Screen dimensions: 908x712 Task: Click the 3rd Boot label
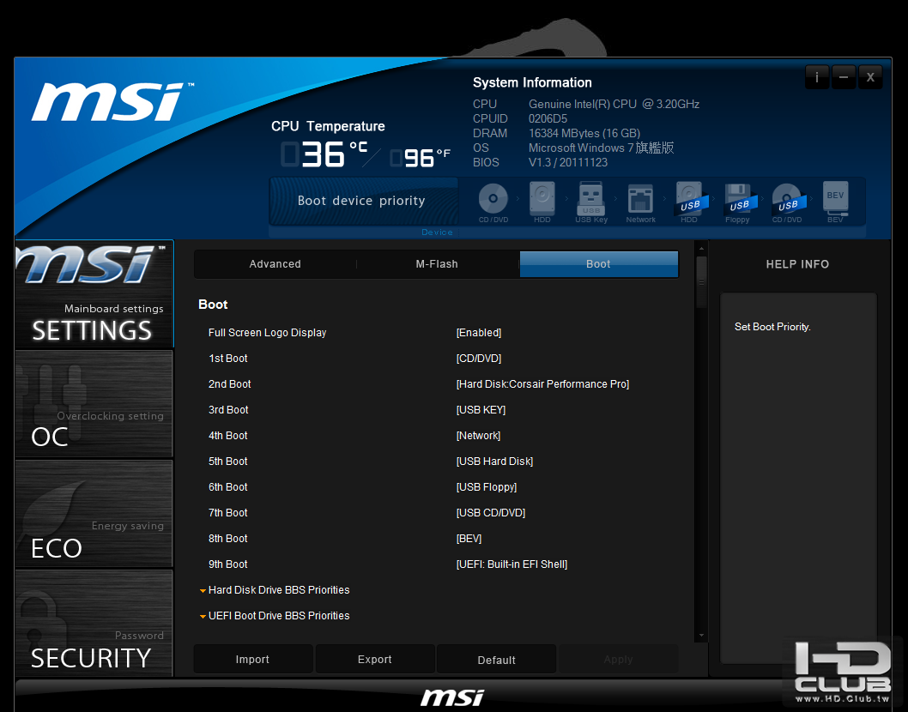click(228, 410)
